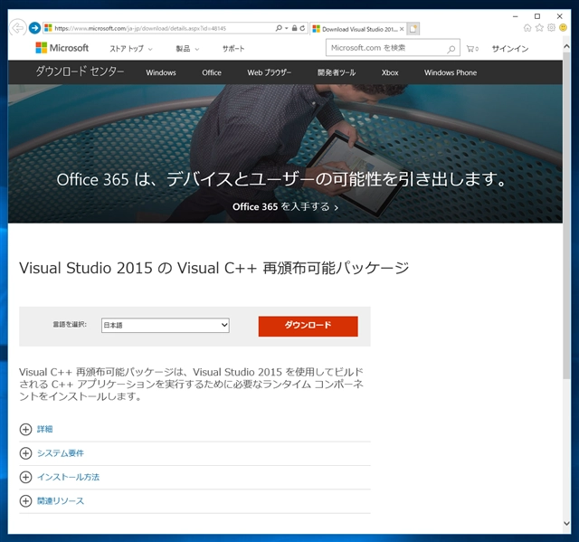The height and width of the screenshot is (542, 579).
Task: Click the Microsoft logo
Action: point(62,48)
